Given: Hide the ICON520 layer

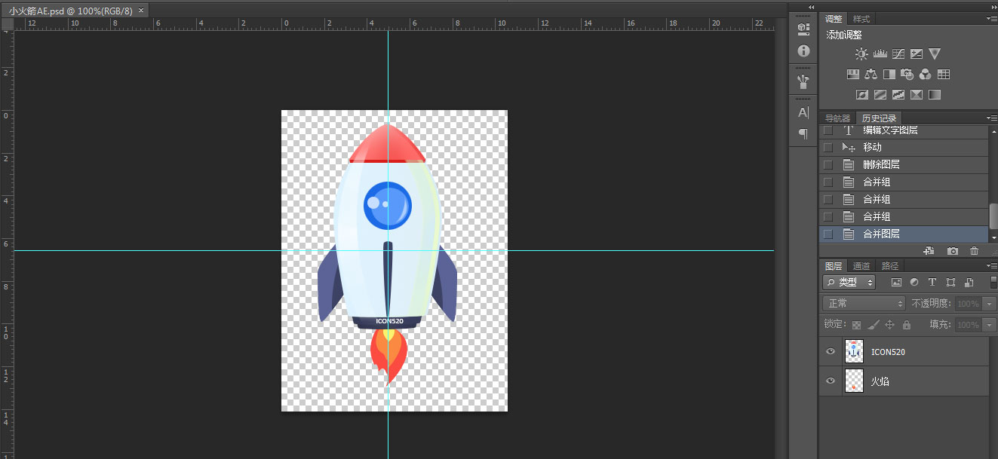Looking at the screenshot, I should point(831,352).
